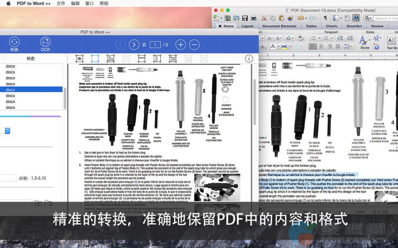This screenshot has height=248, width=398.
Task: Click the scissors Cut icon in Word
Action: click(x=264, y=18)
